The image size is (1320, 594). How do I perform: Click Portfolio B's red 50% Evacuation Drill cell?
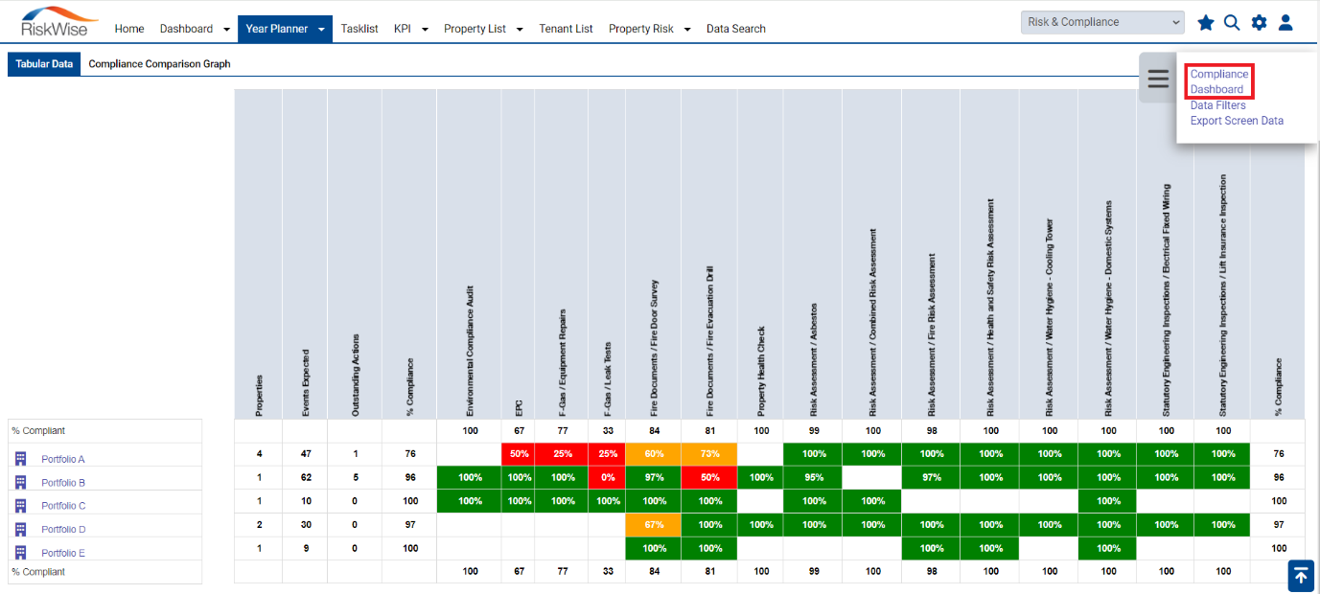click(x=709, y=477)
